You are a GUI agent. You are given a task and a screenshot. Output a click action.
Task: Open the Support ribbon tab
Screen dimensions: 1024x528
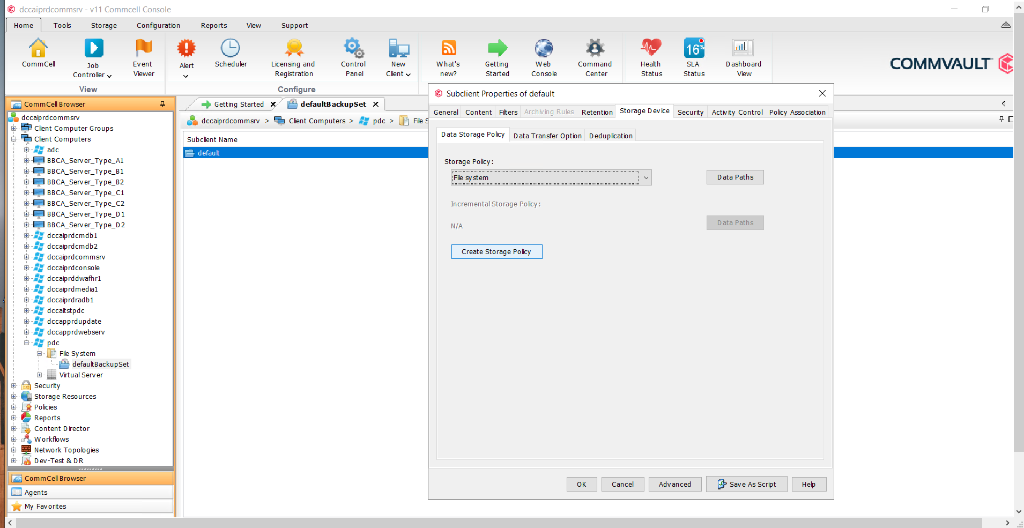[294, 25]
